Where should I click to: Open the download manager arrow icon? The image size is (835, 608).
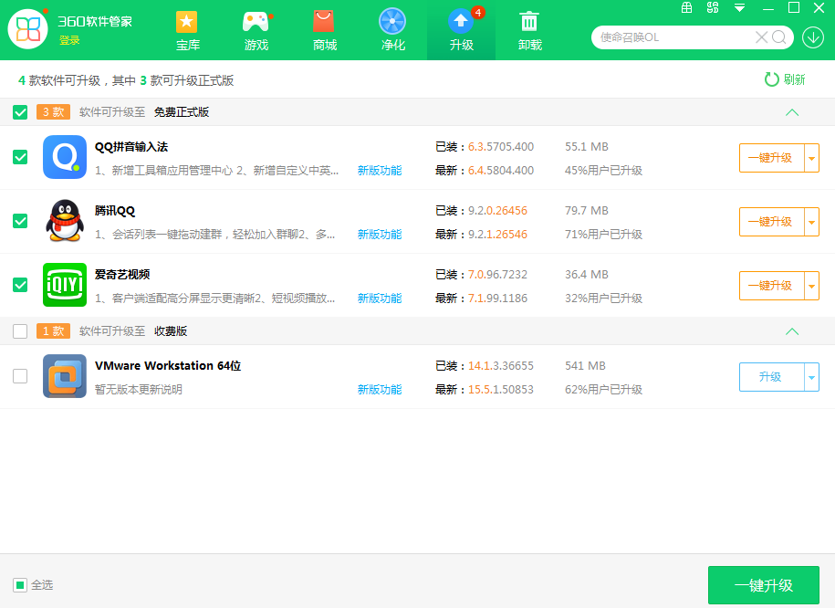(x=812, y=37)
